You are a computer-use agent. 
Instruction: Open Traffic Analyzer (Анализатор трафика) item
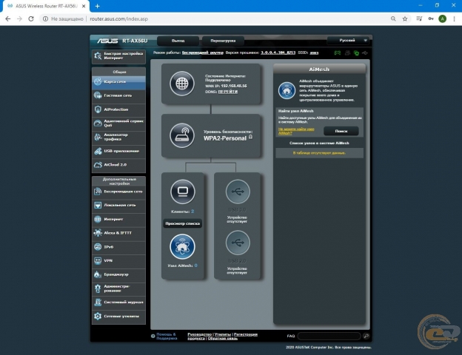(x=118, y=137)
